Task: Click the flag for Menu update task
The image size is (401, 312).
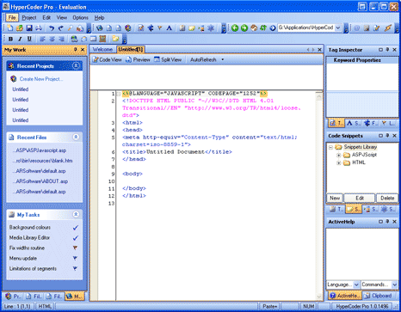Action: point(75,259)
